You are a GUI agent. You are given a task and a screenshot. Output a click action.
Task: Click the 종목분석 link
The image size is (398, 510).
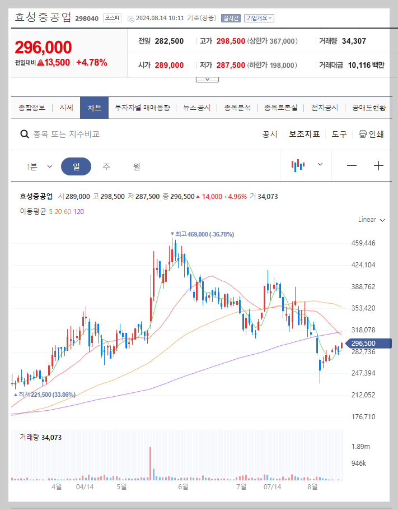(238, 107)
